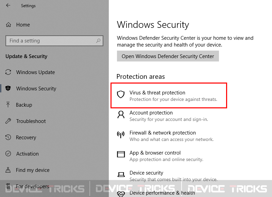Image resolution: width=272 pixels, height=197 pixels.
Task: Click the Firewall network antenna icon
Action: [x=121, y=135]
